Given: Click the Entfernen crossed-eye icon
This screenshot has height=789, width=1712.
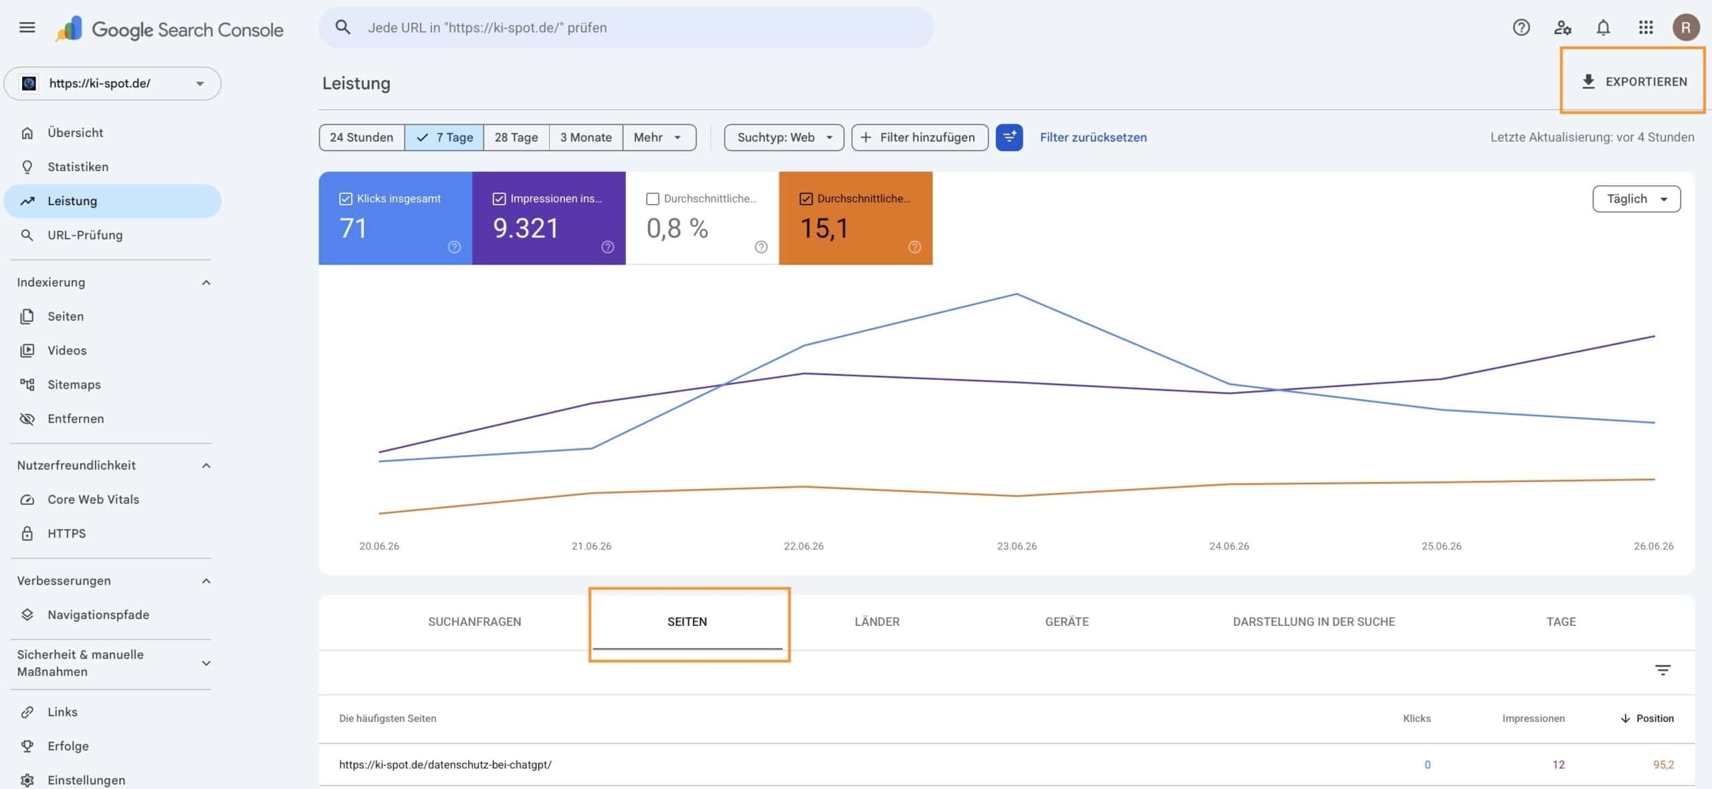Looking at the screenshot, I should (x=27, y=419).
